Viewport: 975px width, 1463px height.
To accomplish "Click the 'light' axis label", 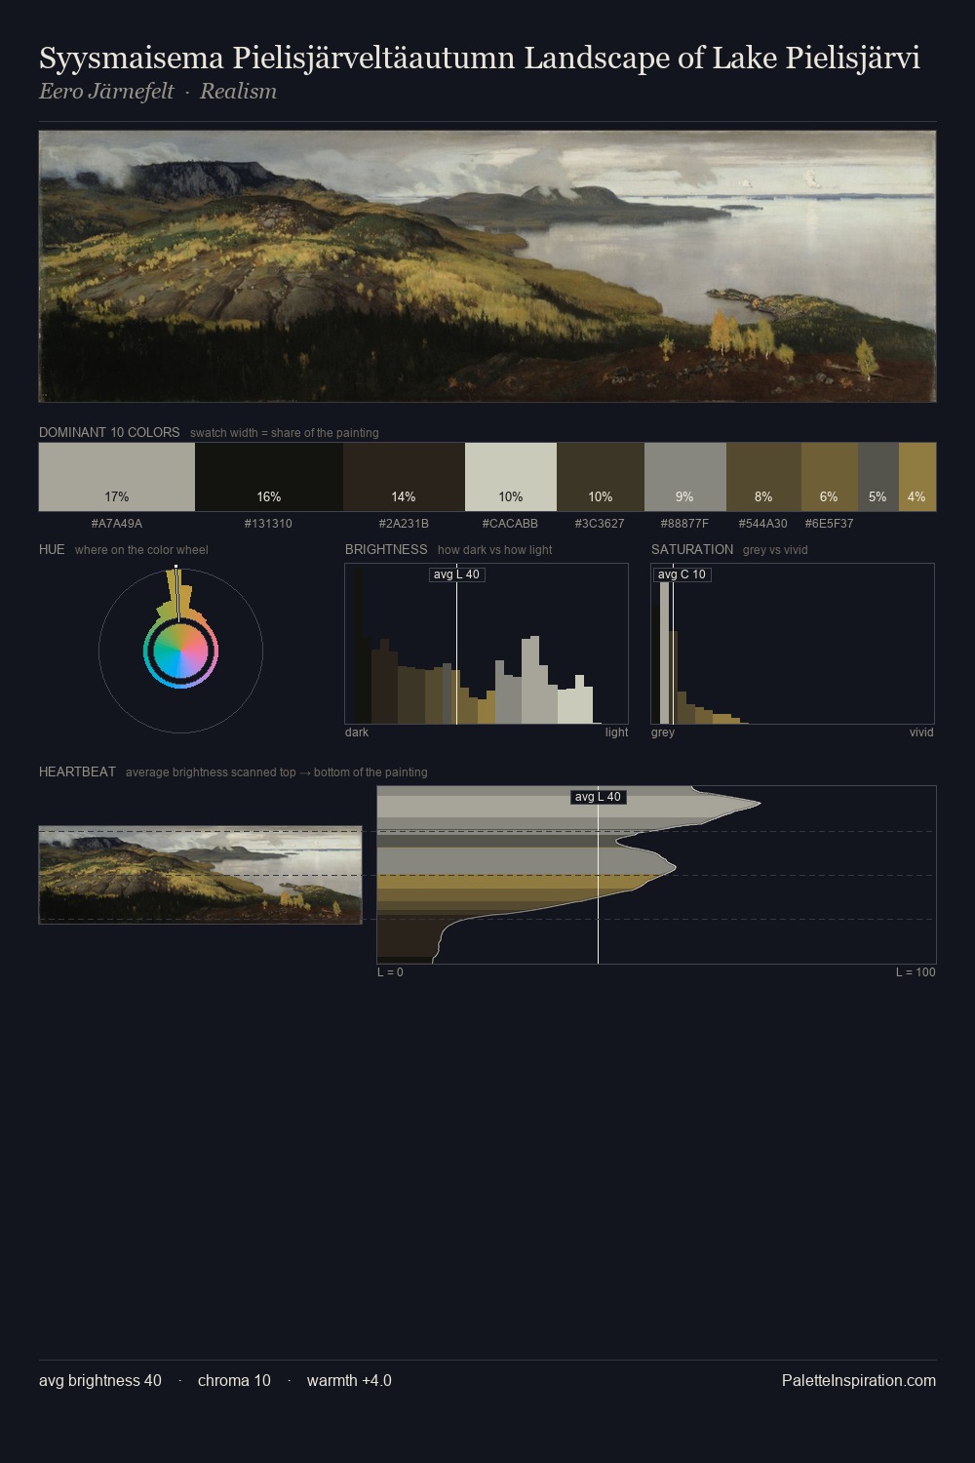I will coord(616,732).
